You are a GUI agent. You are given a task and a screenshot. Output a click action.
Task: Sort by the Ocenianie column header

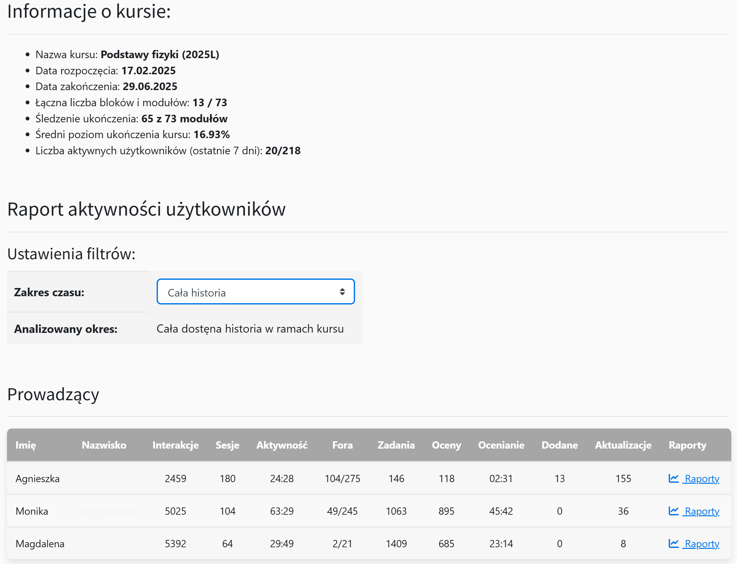point(501,445)
